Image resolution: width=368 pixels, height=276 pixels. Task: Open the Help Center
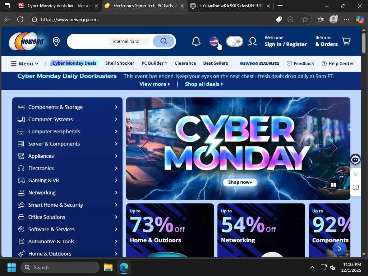[x=338, y=63]
